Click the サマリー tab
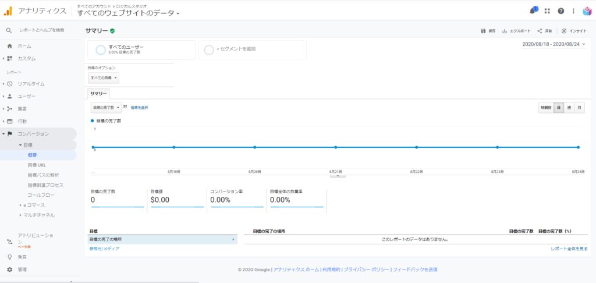The width and height of the screenshot is (596, 283). 98,94
